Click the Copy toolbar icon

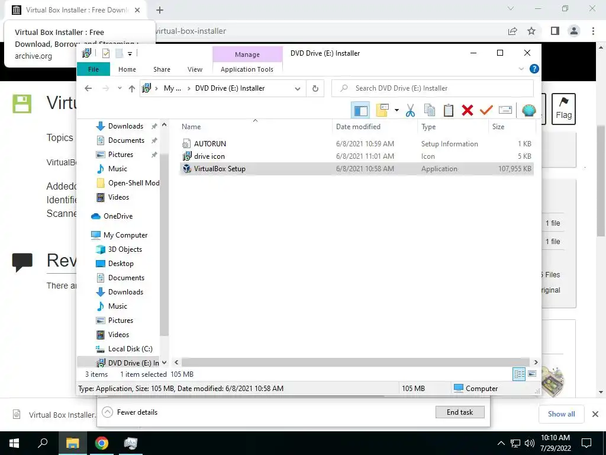pos(430,110)
